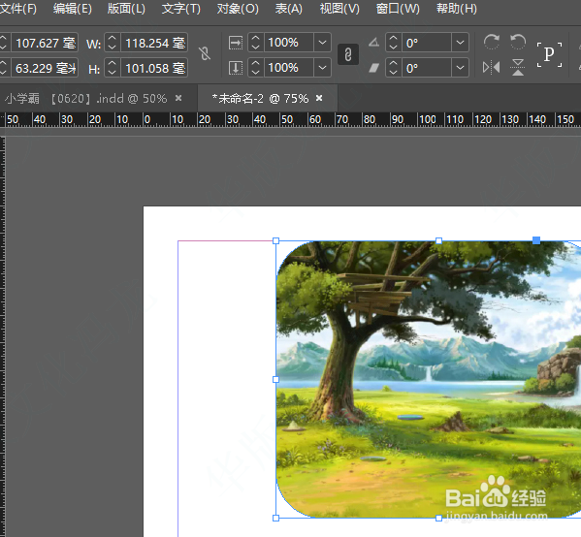Open the 对象(O) menu
The image size is (581, 537).
(238, 9)
